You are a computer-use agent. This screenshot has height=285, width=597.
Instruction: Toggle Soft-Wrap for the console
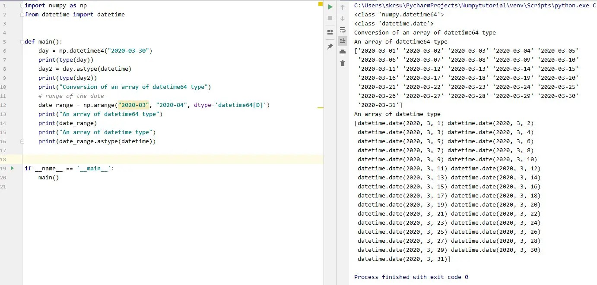click(x=343, y=30)
